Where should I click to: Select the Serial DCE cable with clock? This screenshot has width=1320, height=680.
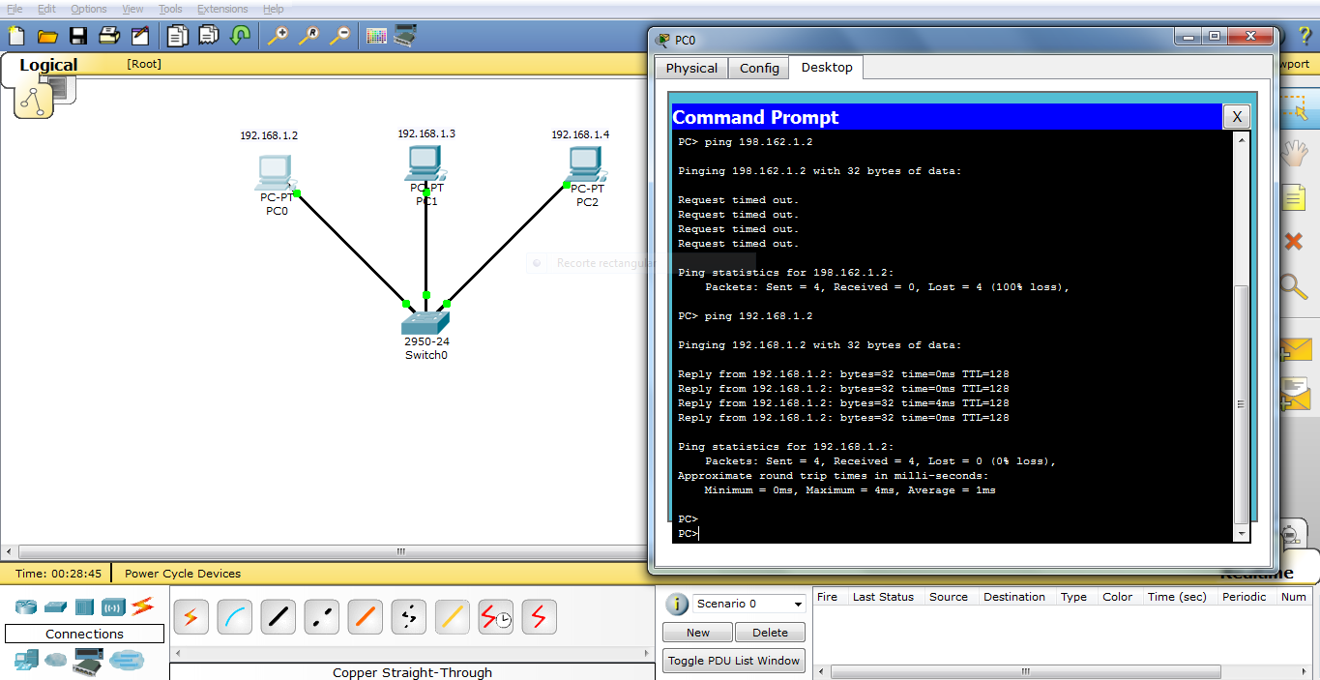coord(495,616)
